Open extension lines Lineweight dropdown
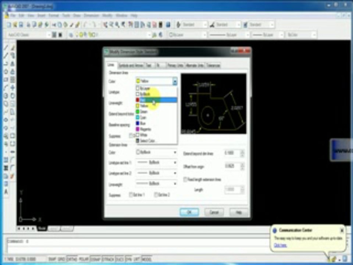The width and height of the screenshot is (353, 265). tap(156, 184)
